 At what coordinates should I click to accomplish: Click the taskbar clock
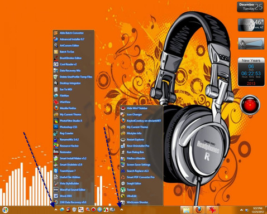click(x=258, y=210)
